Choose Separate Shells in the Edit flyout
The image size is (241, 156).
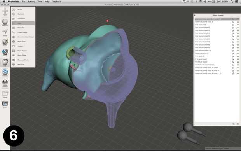point(23,60)
